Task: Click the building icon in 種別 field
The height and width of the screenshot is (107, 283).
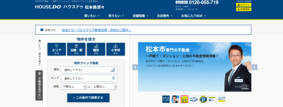Action: coord(113,70)
